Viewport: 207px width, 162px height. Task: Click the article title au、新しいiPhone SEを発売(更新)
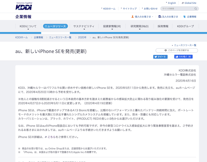click(51, 51)
